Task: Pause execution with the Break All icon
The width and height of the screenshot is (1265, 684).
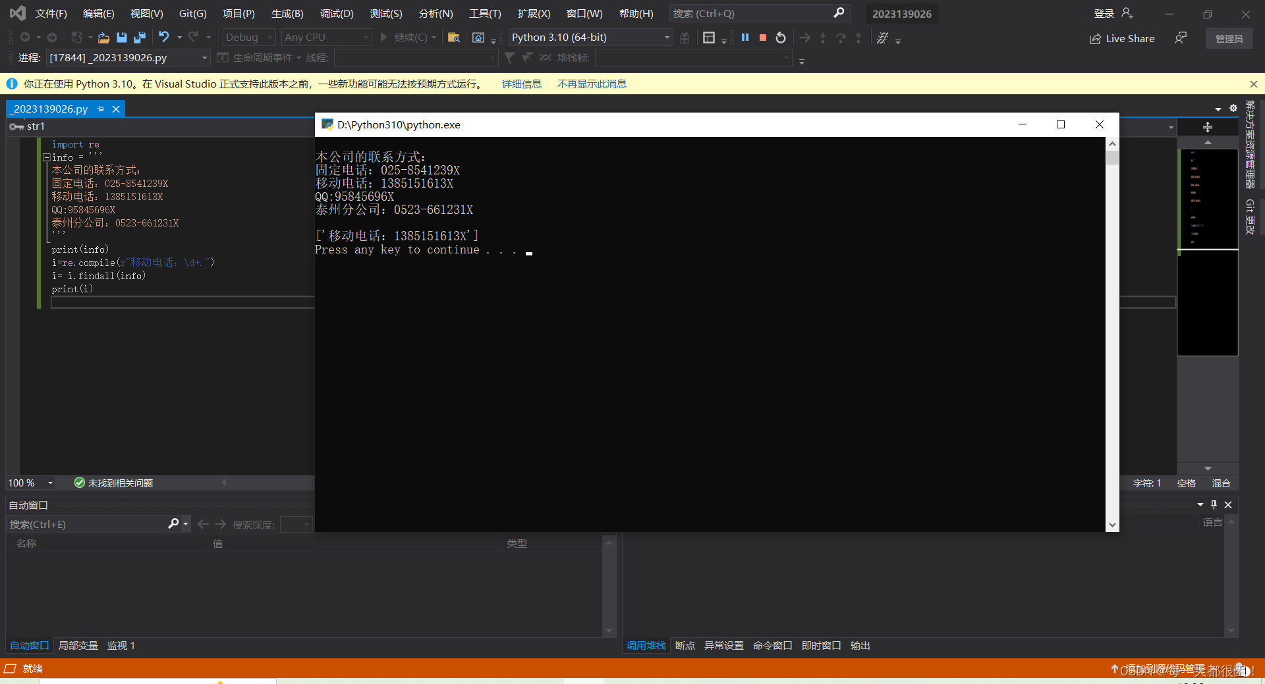Action: pyautogui.click(x=745, y=38)
